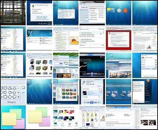Click the network signal tray icon below power popup

44,24
